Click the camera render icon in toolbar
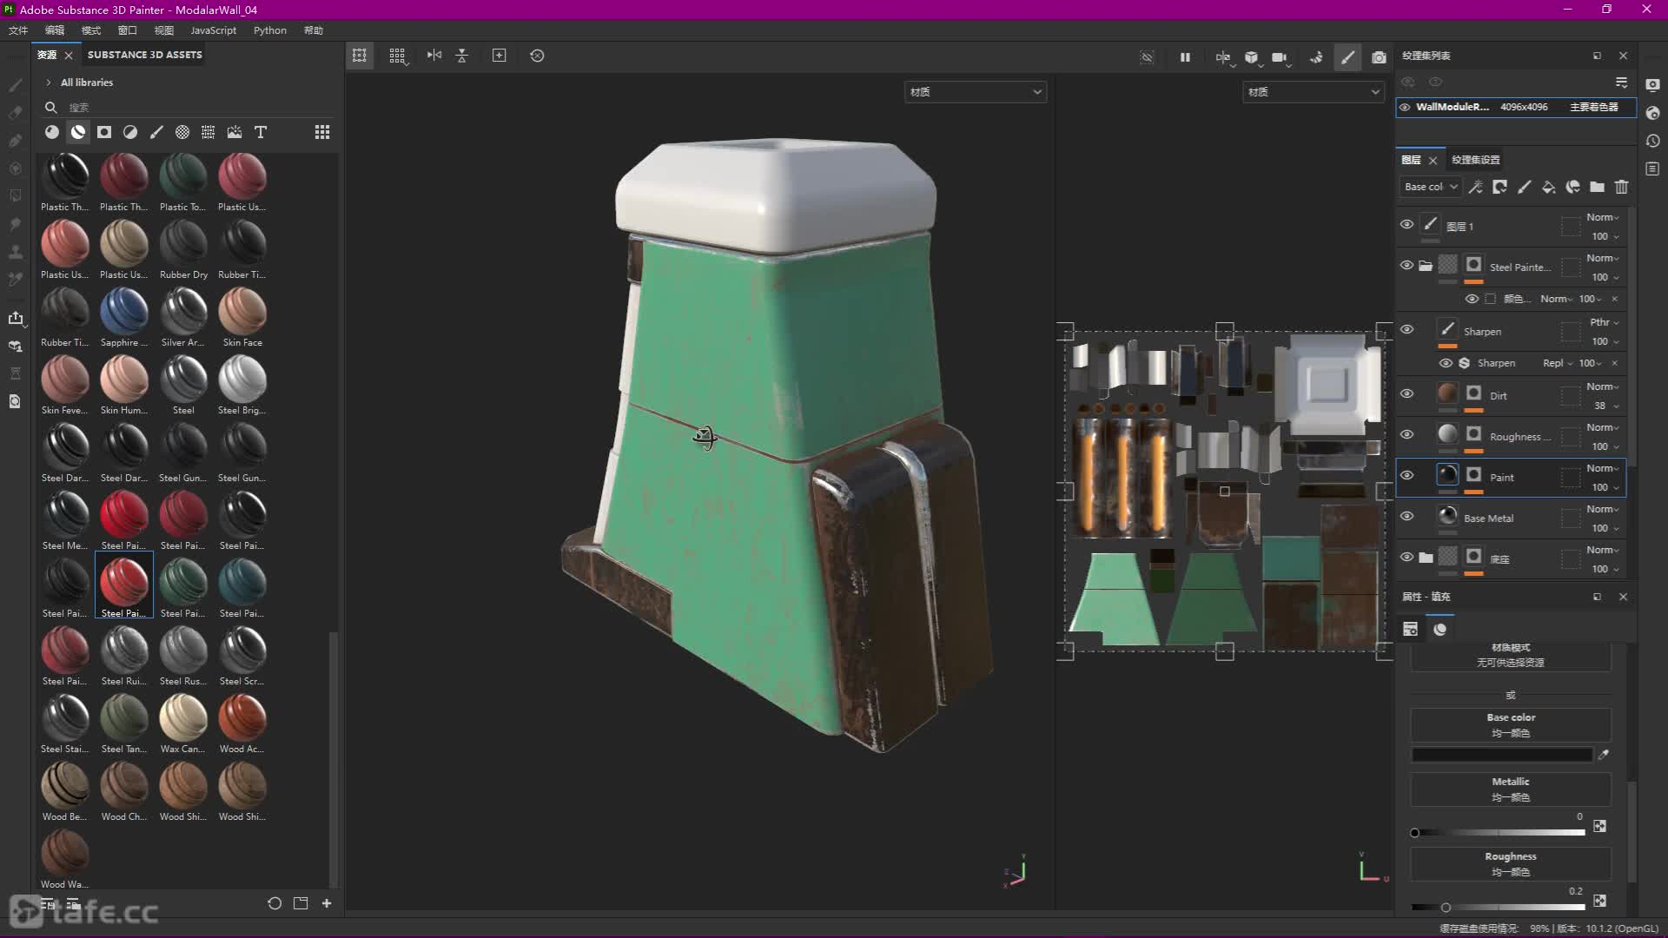This screenshot has width=1668, height=938. [1379, 57]
